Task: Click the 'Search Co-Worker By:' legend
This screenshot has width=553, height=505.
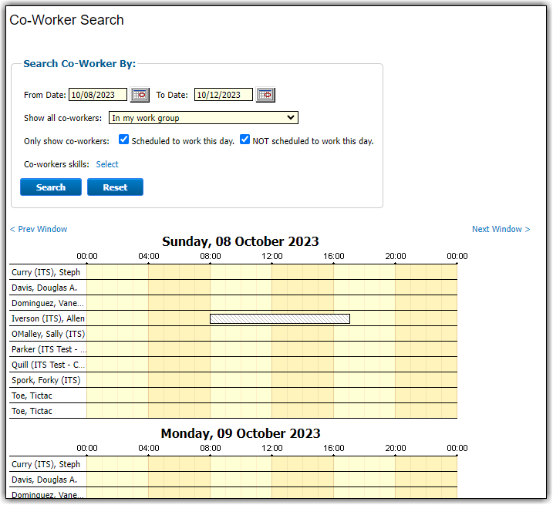Action: point(79,64)
